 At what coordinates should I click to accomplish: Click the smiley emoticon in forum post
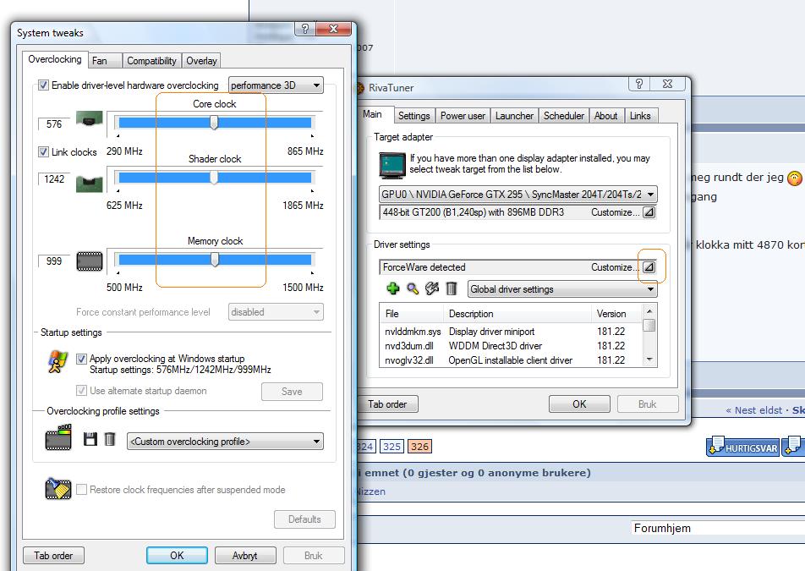(x=794, y=178)
